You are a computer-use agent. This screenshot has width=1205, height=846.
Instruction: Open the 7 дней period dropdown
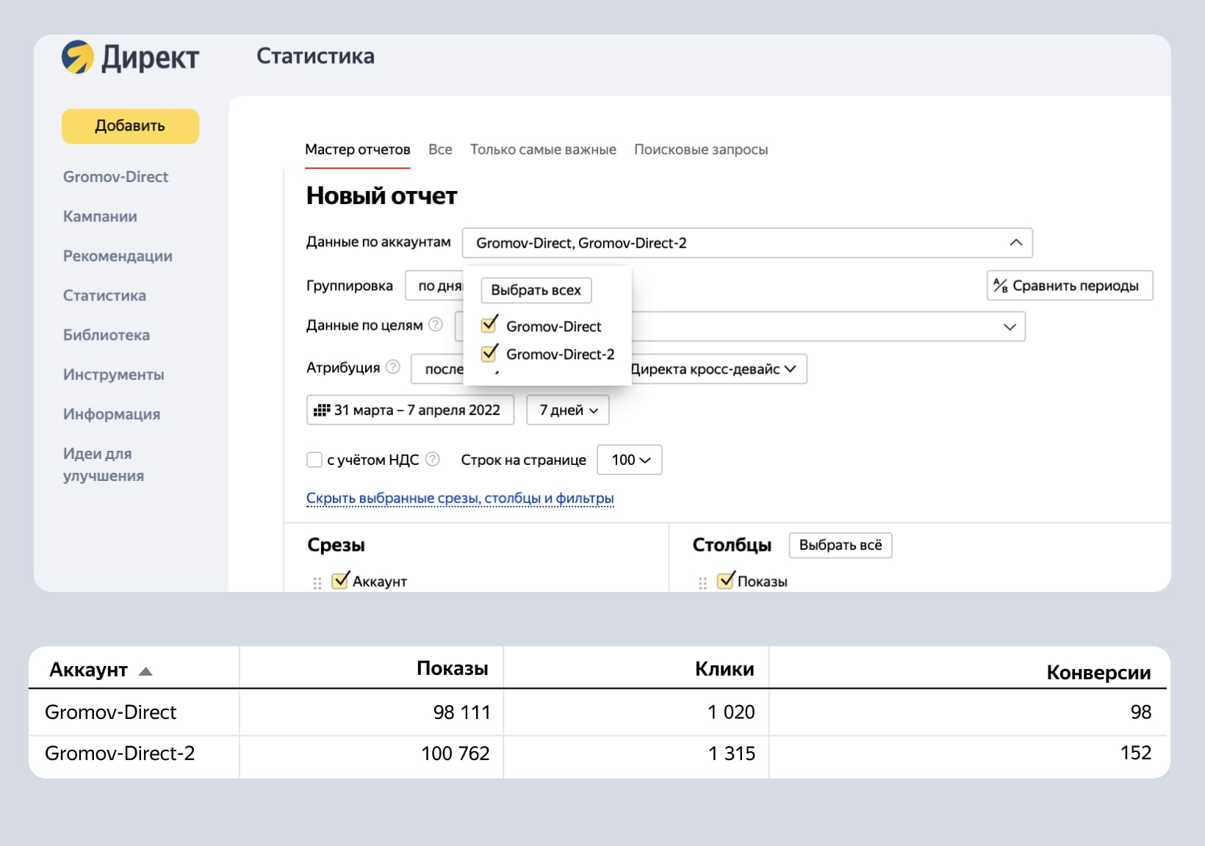[x=568, y=411]
